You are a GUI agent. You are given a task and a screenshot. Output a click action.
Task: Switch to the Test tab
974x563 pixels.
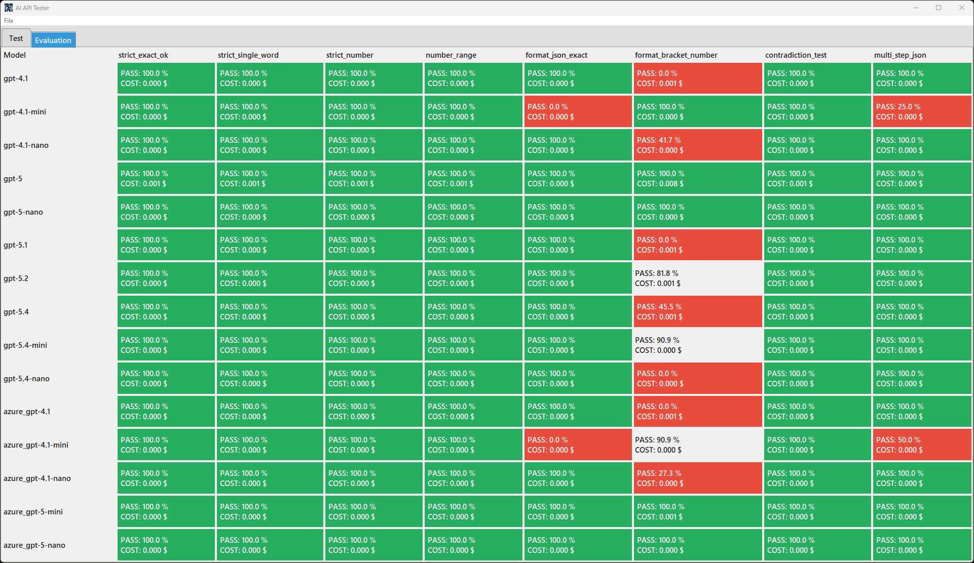pos(16,38)
